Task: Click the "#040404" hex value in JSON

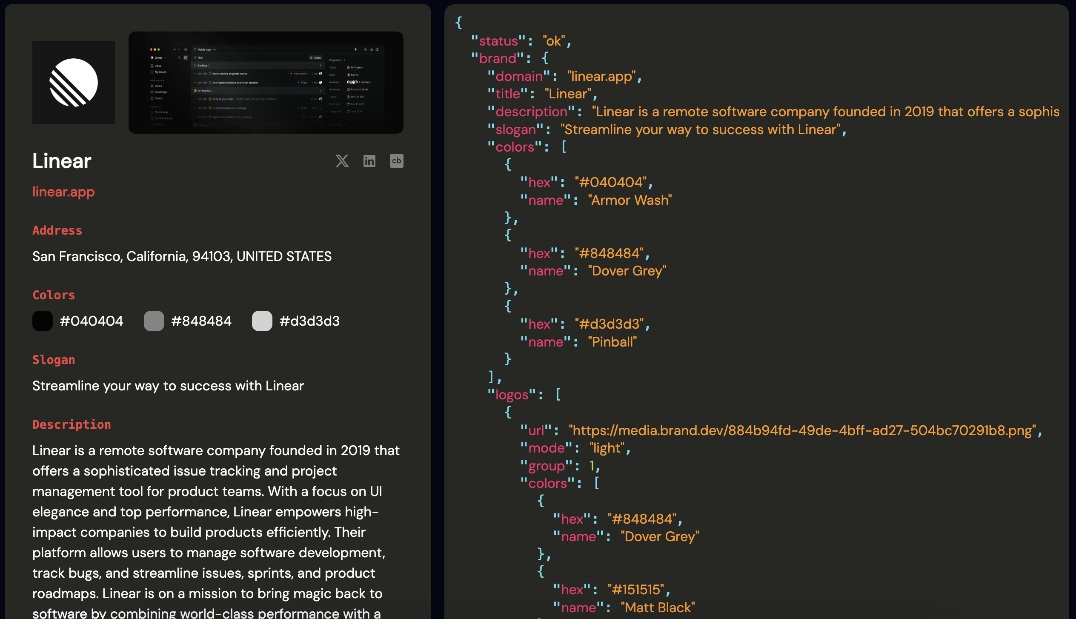Action: (x=610, y=182)
